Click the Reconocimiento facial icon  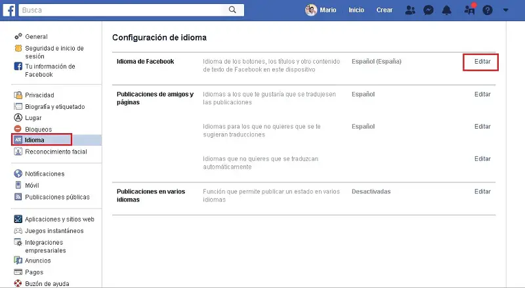point(18,152)
